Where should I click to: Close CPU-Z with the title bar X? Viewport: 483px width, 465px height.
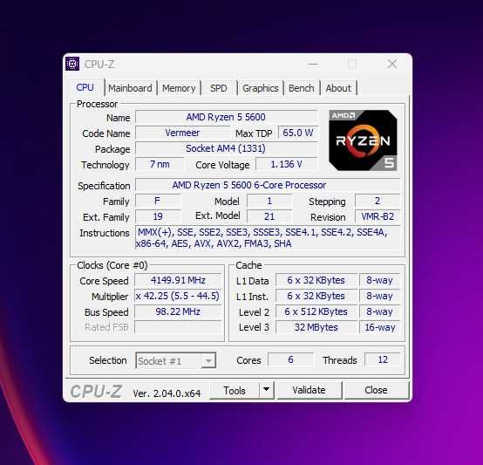click(x=392, y=64)
